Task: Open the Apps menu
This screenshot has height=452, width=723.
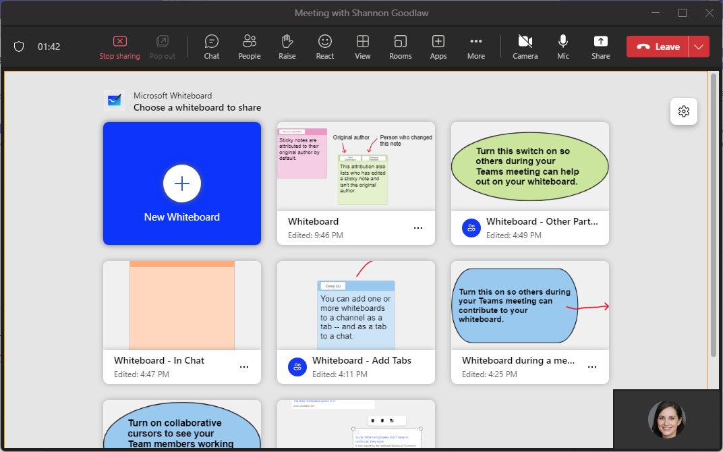Action: [438, 47]
